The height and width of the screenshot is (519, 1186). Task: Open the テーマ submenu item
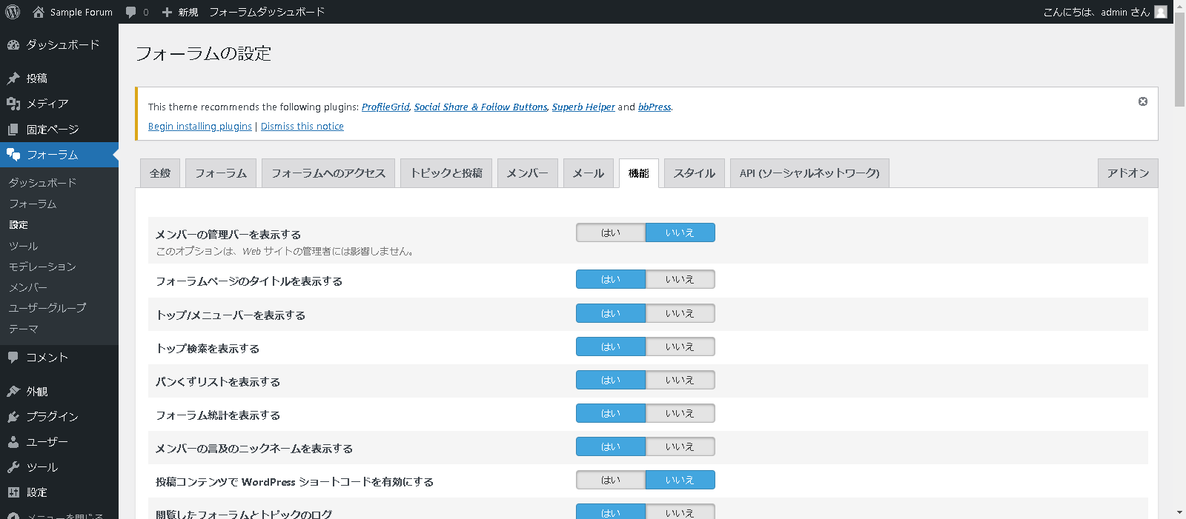point(23,329)
